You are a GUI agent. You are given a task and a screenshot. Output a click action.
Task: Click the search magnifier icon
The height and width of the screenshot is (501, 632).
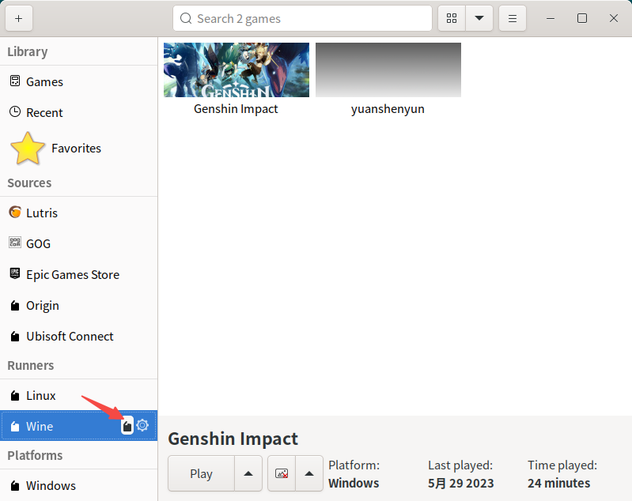[x=186, y=18]
